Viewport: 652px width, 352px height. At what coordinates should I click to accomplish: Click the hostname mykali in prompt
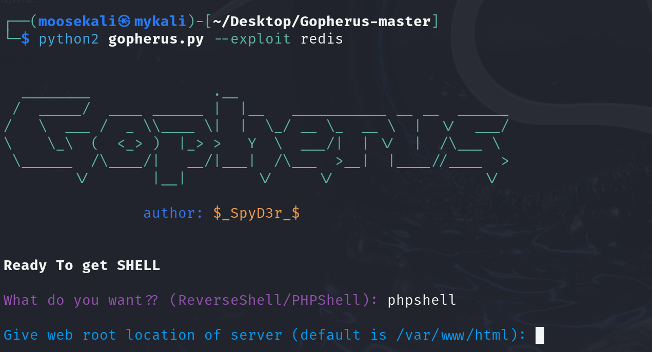point(160,22)
